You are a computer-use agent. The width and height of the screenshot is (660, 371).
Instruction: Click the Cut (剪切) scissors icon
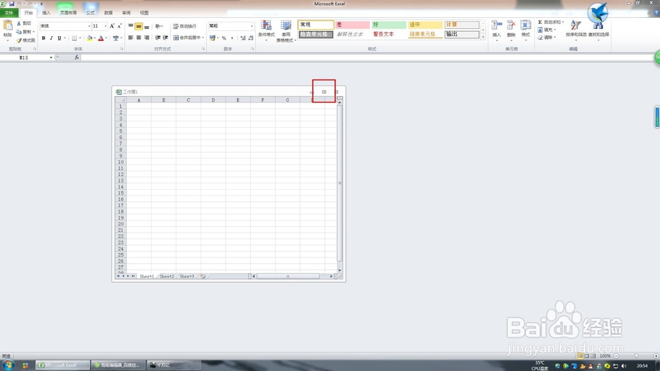coord(18,24)
